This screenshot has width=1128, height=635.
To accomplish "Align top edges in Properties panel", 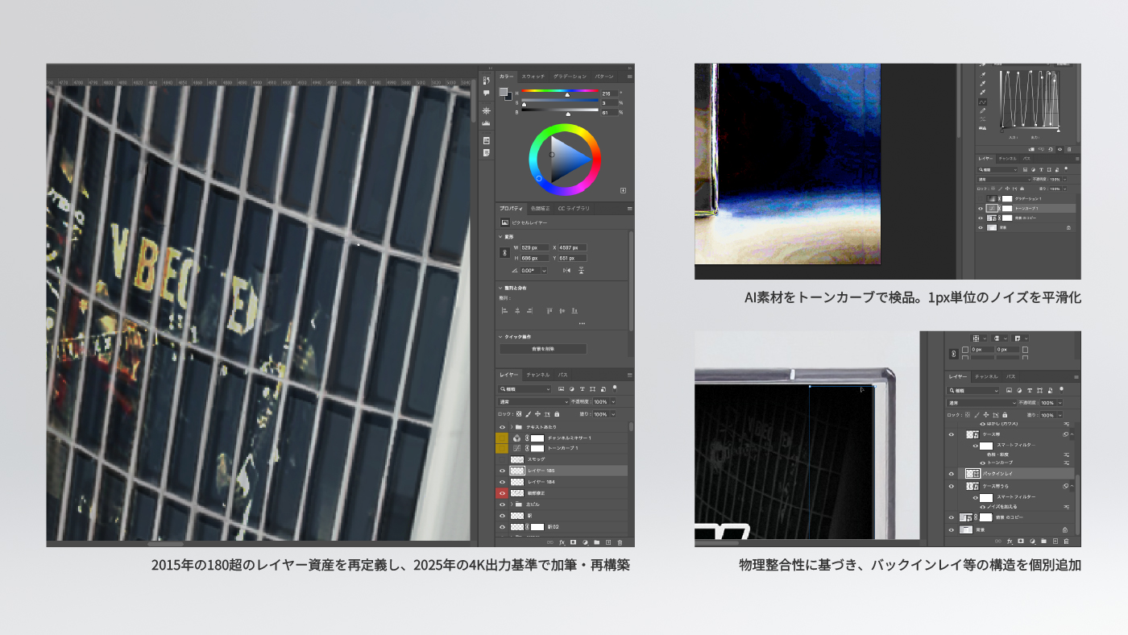I will (549, 310).
